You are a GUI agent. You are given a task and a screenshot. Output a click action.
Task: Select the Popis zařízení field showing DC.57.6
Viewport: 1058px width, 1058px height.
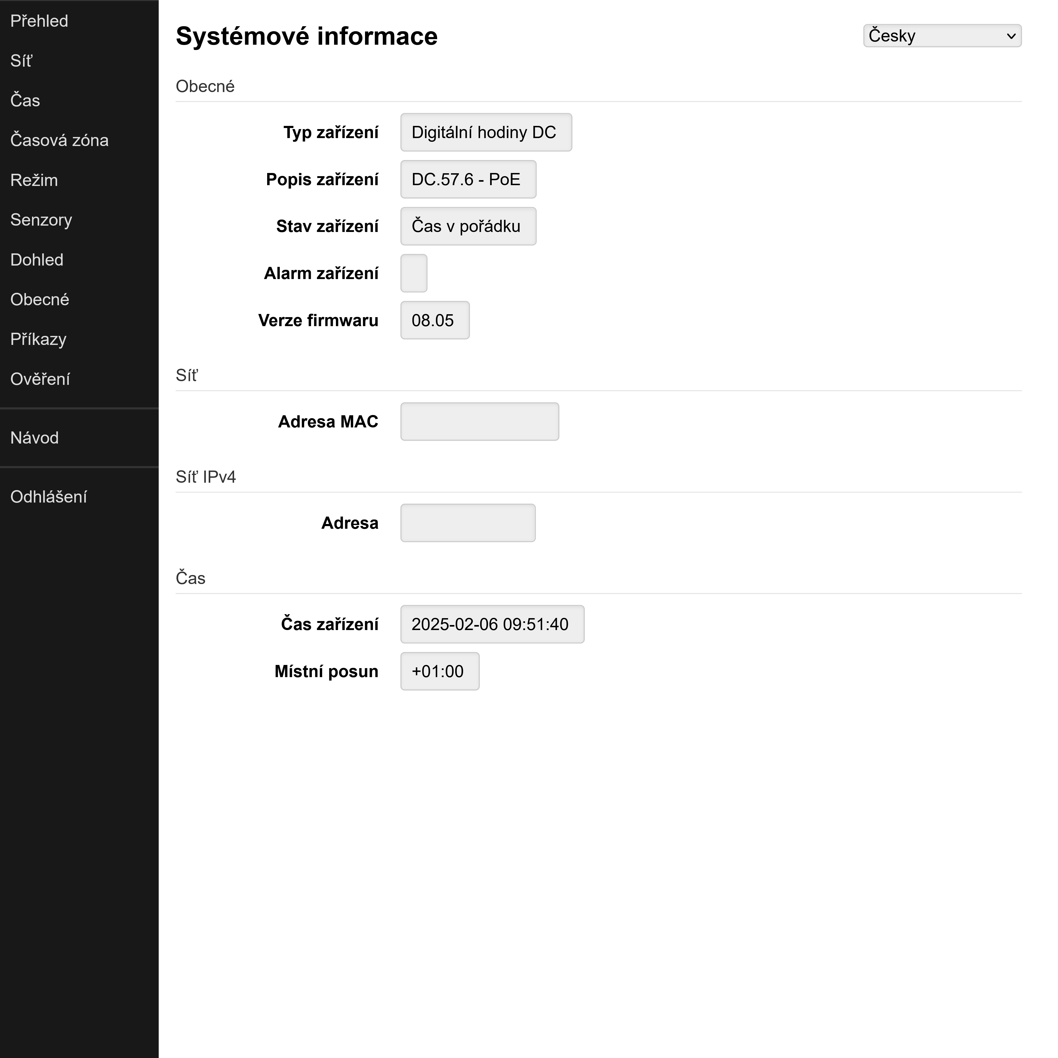pyautogui.click(x=468, y=179)
